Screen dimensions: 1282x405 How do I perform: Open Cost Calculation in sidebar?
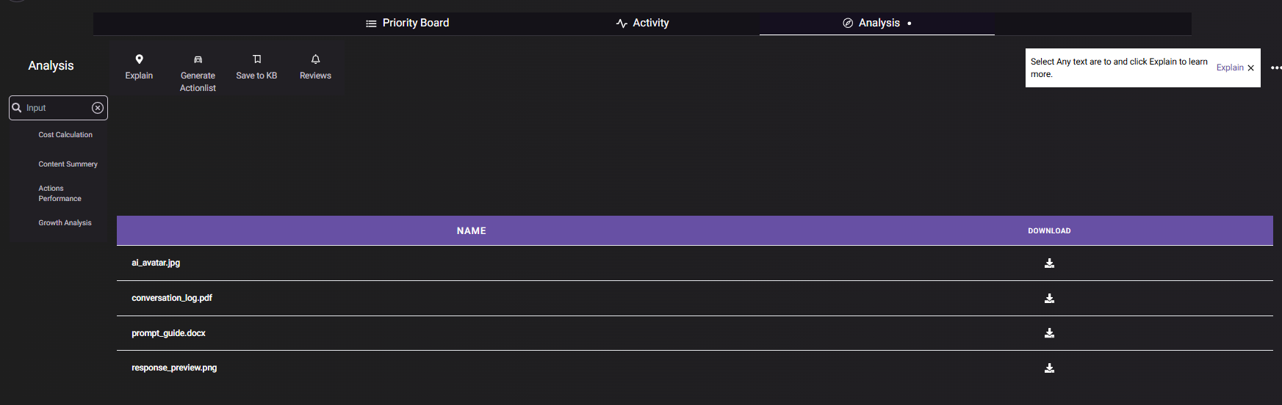click(65, 135)
